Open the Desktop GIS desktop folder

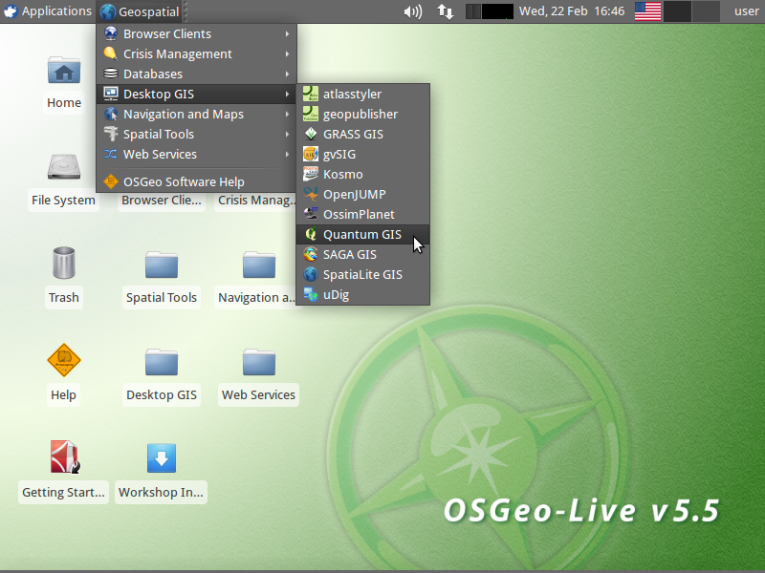click(162, 362)
